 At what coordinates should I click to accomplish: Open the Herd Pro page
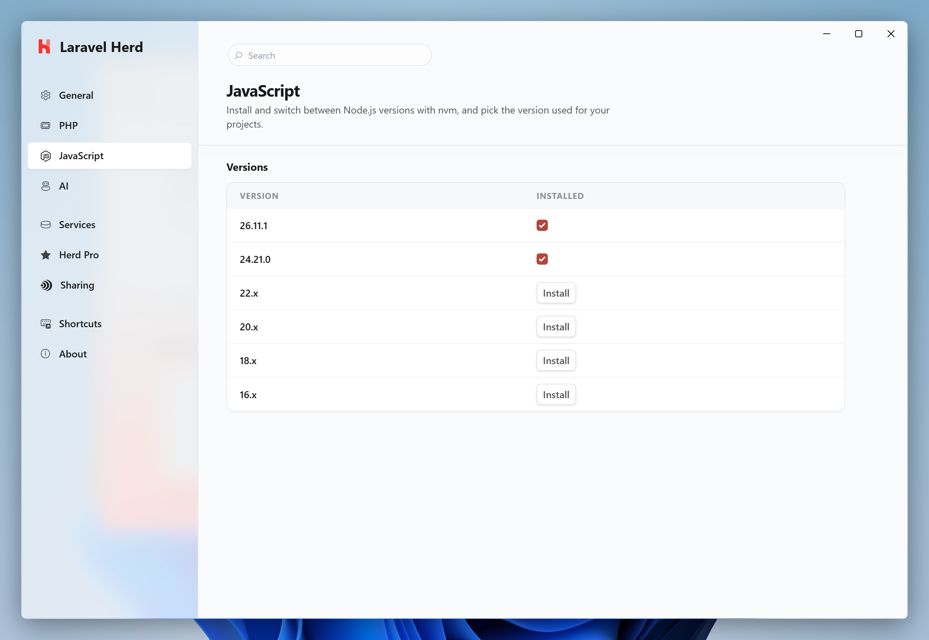(x=109, y=255)
